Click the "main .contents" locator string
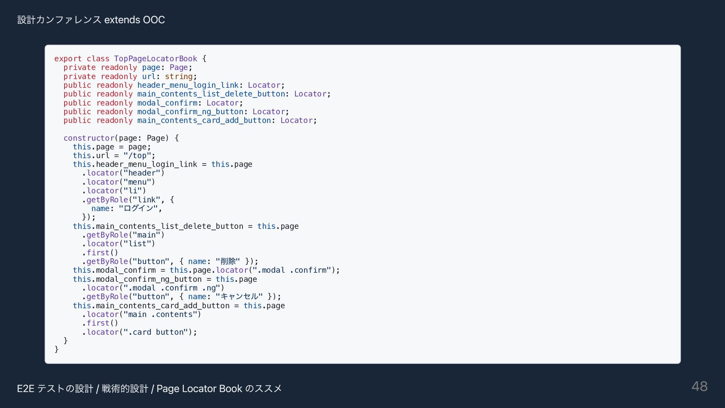725x408 pixels. coord(160,314)
